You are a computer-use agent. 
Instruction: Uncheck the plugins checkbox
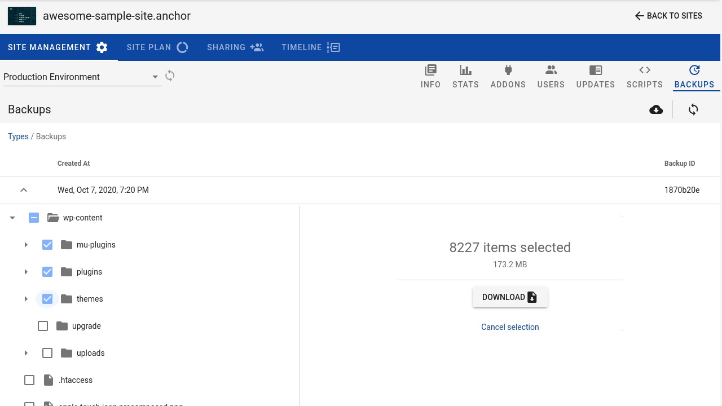click(47, 272)
